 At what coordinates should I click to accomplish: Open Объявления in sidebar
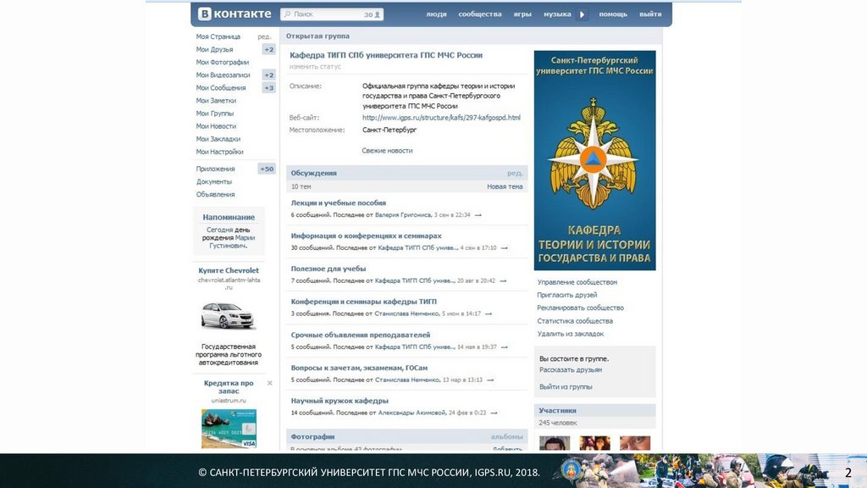point(215,194)
